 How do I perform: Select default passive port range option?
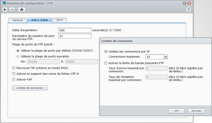point(18,51)
